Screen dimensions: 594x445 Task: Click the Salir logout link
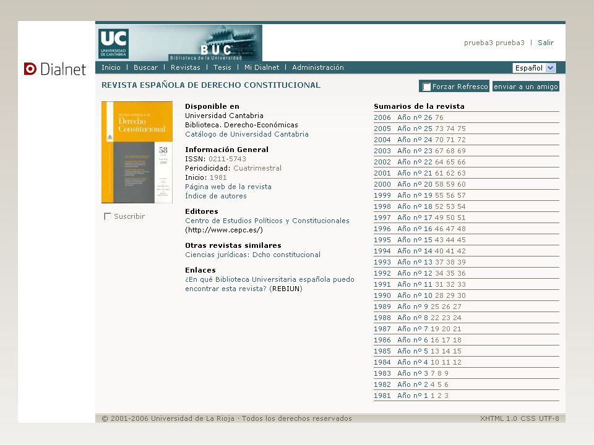[x=546, y=43]
